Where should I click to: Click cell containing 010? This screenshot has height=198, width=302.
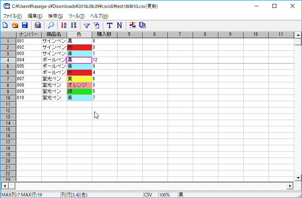tap(29, 98)
